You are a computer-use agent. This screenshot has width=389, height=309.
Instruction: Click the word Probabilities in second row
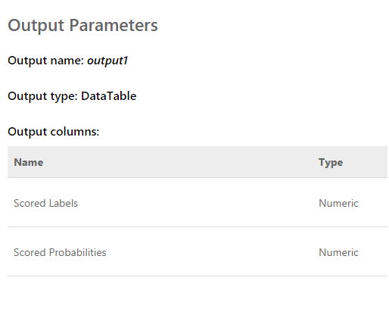coord(77,252)
